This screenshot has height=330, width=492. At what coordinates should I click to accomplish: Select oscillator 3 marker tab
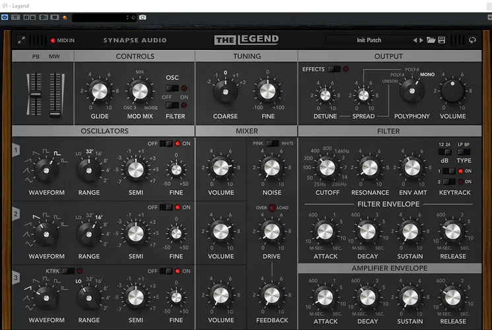tap(16, 278)
